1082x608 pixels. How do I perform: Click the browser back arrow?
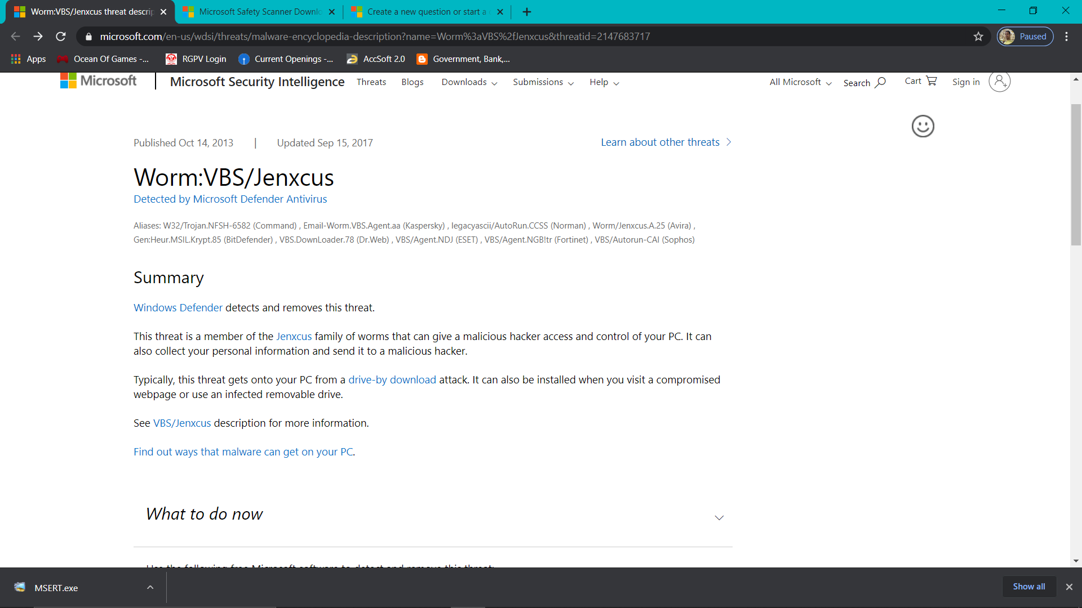(x=15, y=37)
